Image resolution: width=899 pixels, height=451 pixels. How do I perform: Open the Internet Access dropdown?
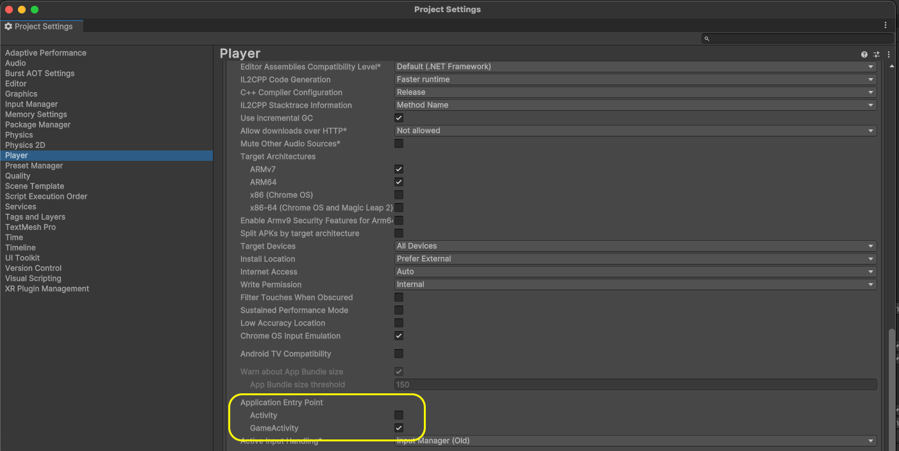[635, 272]
